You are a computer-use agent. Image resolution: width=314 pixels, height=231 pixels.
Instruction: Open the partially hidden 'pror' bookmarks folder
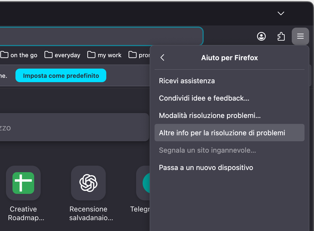[139, 55]
